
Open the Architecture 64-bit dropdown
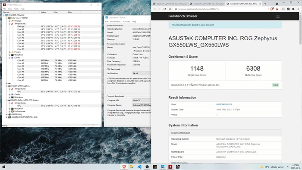(142, 73)
